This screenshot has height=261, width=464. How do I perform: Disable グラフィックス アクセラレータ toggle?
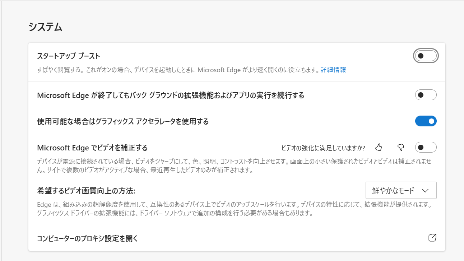pyautogui.click(x=426, y=121)
